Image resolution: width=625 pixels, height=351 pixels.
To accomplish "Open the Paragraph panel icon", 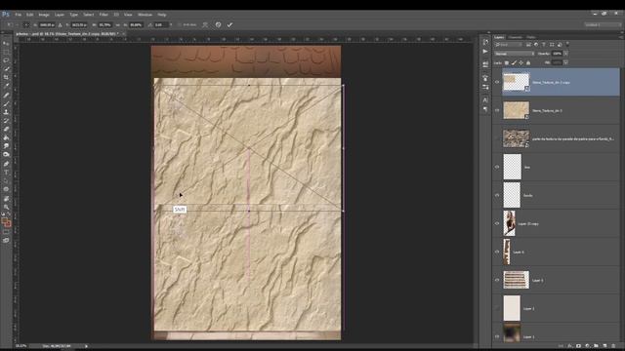I will click(x=485, y=109).
